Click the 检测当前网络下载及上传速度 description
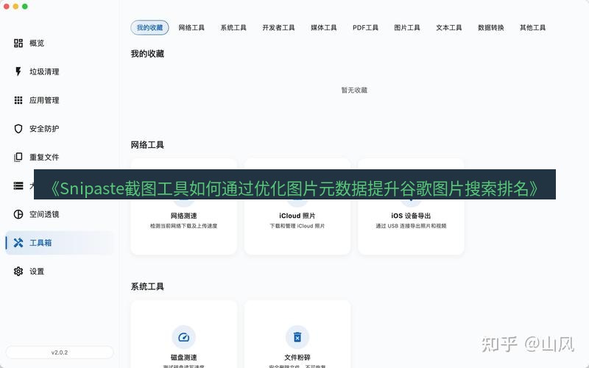The image size is (589, 368). tap(183, 226)
